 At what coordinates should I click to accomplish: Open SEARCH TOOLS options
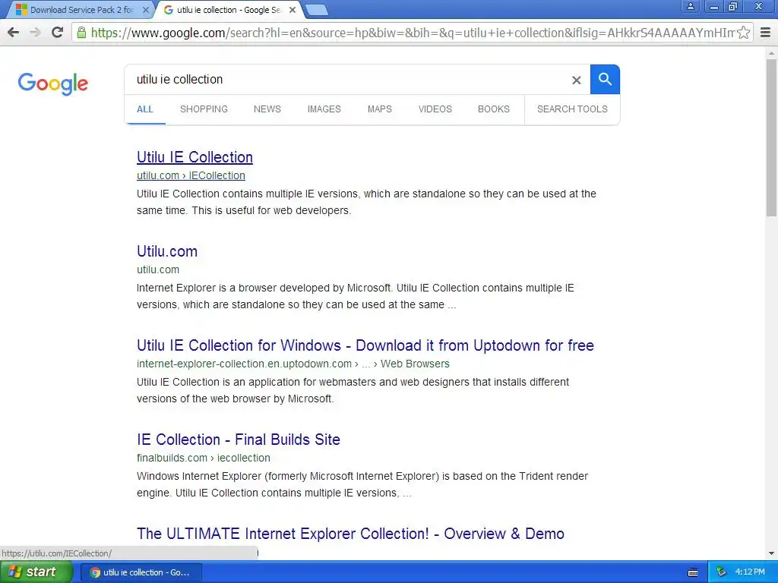coord(572,109)
